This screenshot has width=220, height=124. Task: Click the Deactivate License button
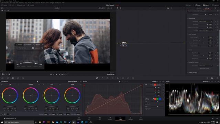coord(205,69)
